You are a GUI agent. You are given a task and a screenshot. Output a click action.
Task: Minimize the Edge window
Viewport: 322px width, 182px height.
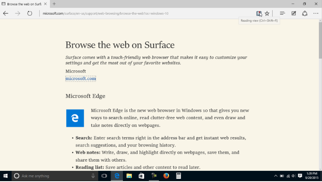[x=293, y=4]
